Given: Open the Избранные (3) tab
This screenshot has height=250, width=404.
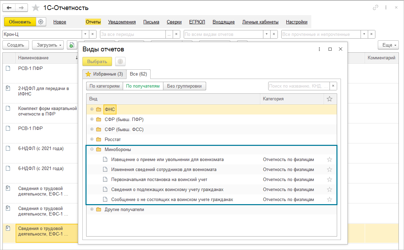Looking at the screenshot, I should pos(104,74).
